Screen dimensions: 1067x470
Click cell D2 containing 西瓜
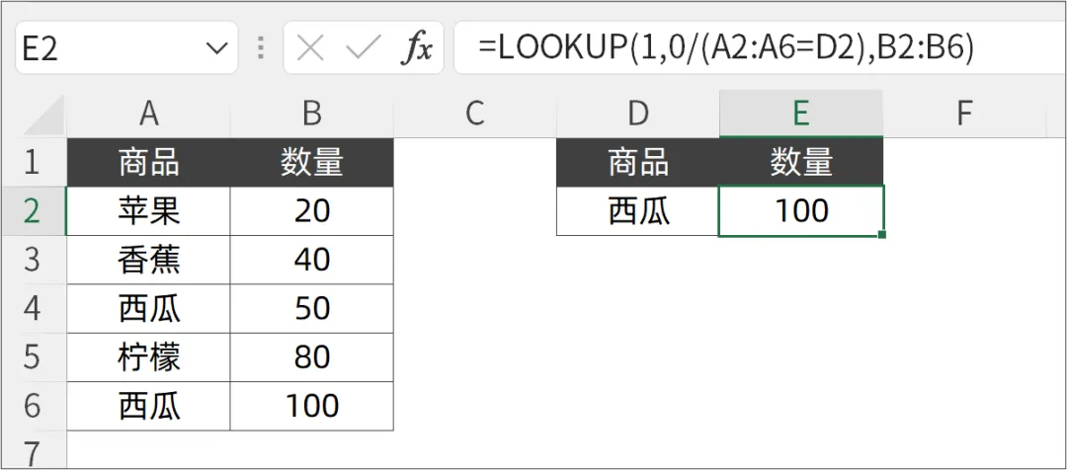pos(637,210)
